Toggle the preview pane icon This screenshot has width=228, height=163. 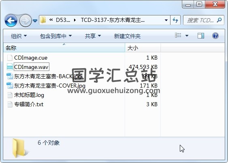[201, 36]
